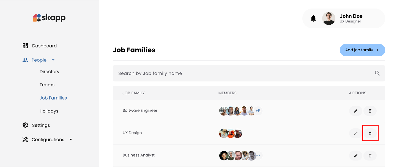Expand the Configurations dropdown arrow
Image resolution: width=416 pixels, height=167 pixels.
tap(71, 139)
